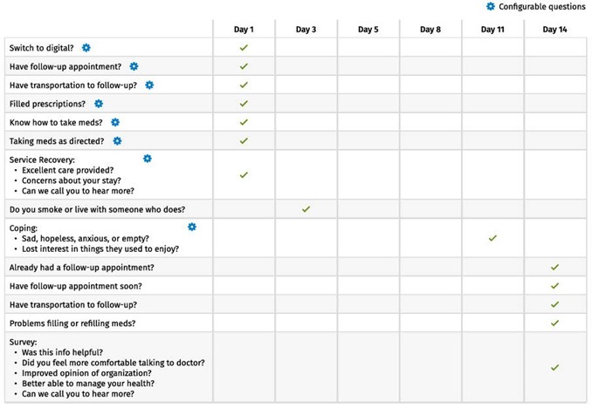Click Already had a follow-up appointment row
Screen dimensions: 592x408
(82, 267)
